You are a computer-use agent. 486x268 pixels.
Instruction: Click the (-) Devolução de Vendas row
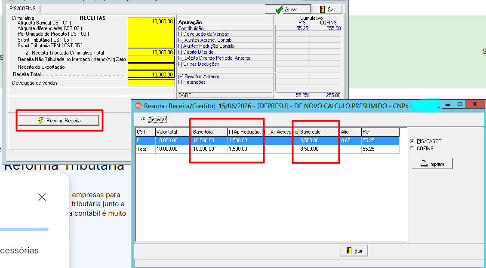225,34
